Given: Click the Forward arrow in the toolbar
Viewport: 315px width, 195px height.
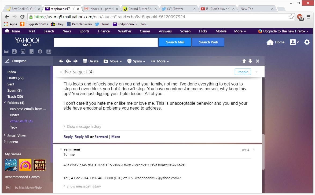Looking at the screenshot, I should (x=76, y=61).
